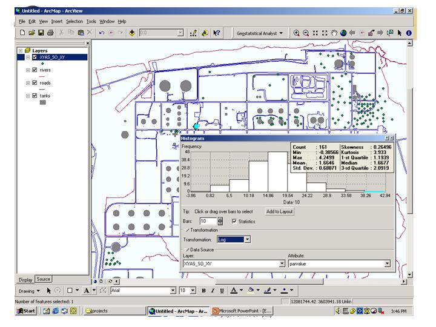Collapse the Layers data frame

tap(21, 51)
